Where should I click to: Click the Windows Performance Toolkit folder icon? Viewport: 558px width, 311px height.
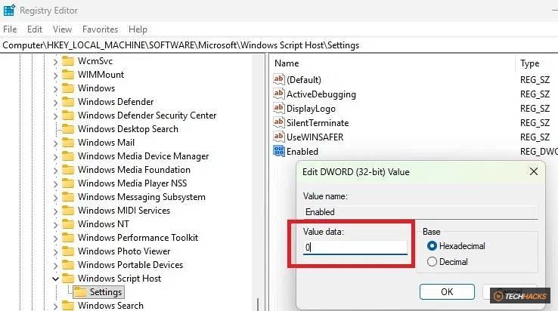[x=67, y=238]
